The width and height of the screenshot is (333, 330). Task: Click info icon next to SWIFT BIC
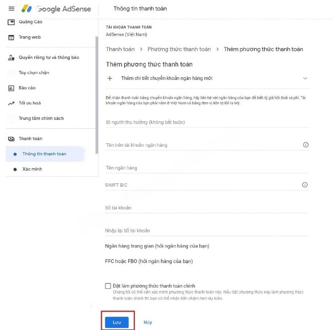(305, 185)
